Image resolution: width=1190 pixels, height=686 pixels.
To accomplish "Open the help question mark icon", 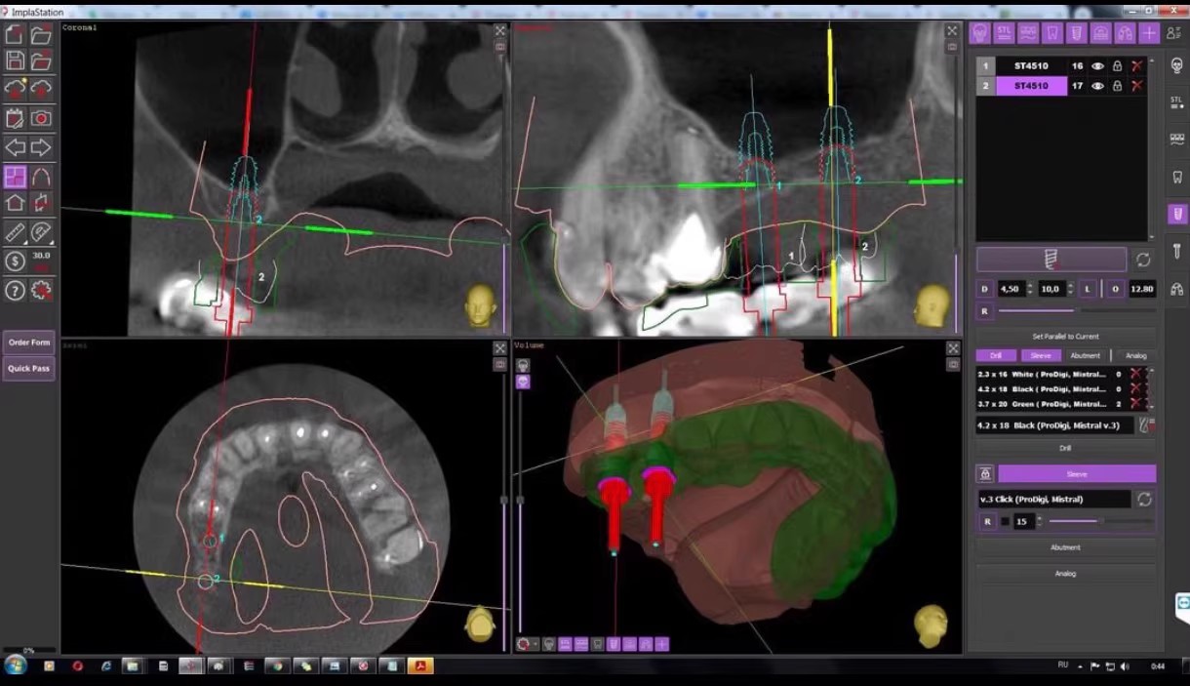I will [15, 290].
